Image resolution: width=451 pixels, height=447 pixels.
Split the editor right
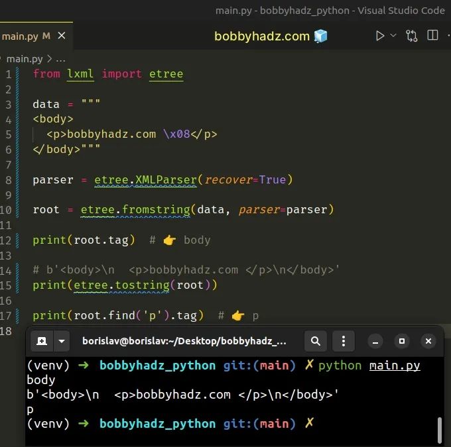click(432, 35)
